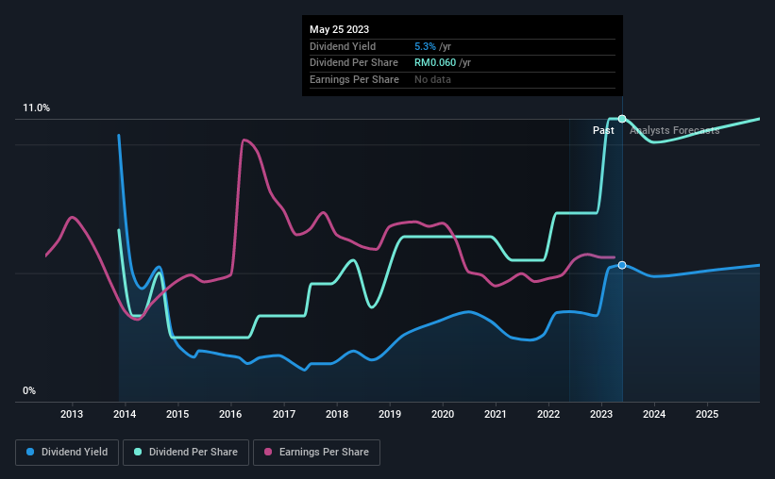This screenshot has width=775, height=479.
Task: Click the 'Earnings Per Share' row label in tooltip
Action: (x=354, y=79)
